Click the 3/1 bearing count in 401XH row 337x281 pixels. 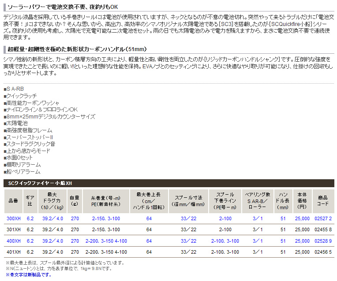pyautogui.click(x=258, y=252)
